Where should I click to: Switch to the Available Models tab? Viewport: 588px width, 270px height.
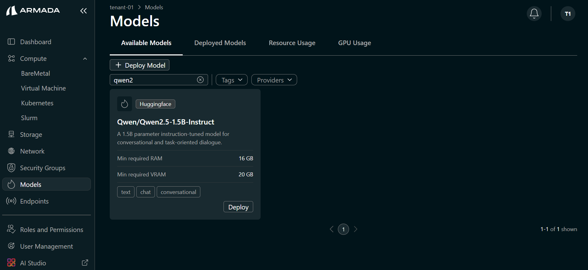146,43
